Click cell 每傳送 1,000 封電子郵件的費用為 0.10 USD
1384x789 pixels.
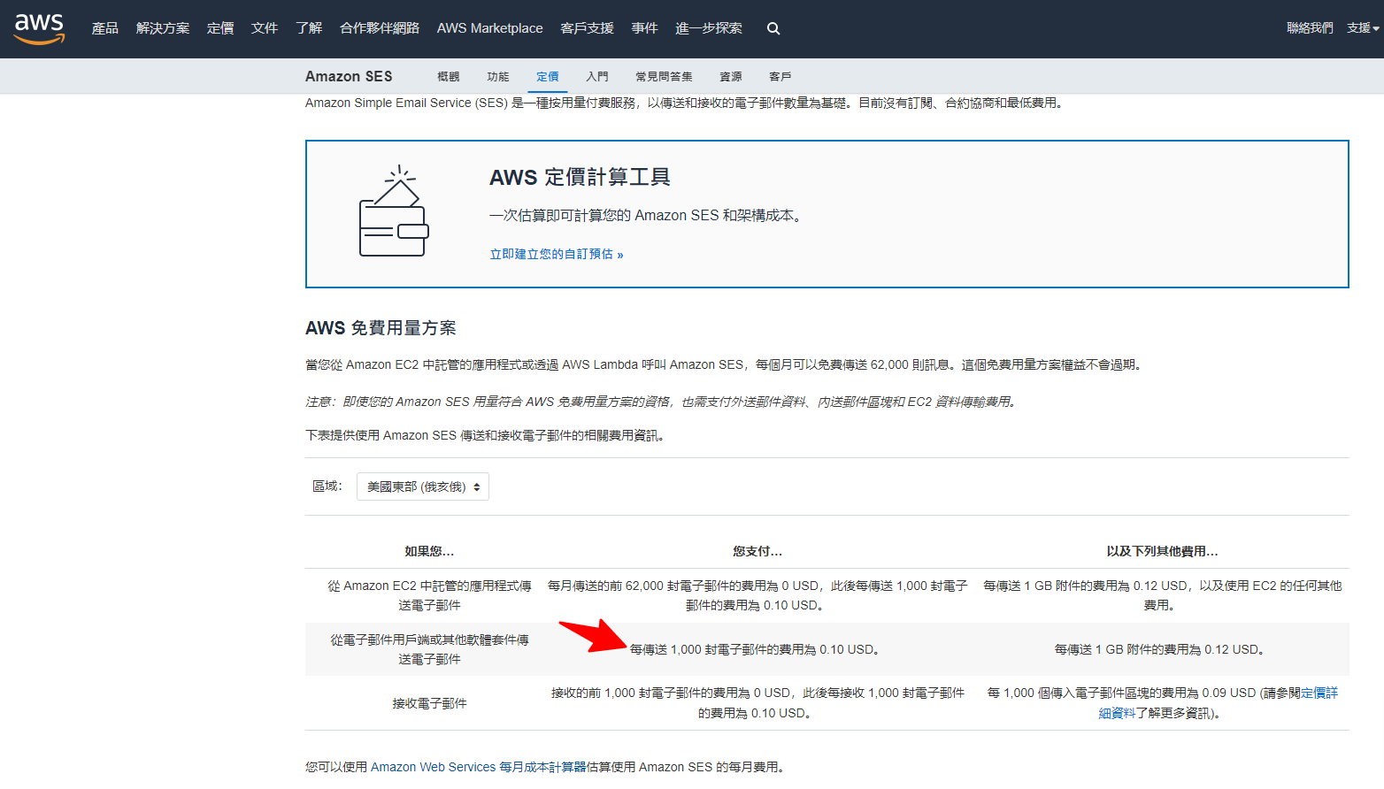756,649
